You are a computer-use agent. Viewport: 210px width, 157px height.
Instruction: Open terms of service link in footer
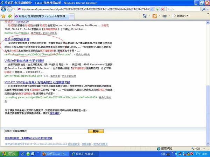[x=86, y=144]
